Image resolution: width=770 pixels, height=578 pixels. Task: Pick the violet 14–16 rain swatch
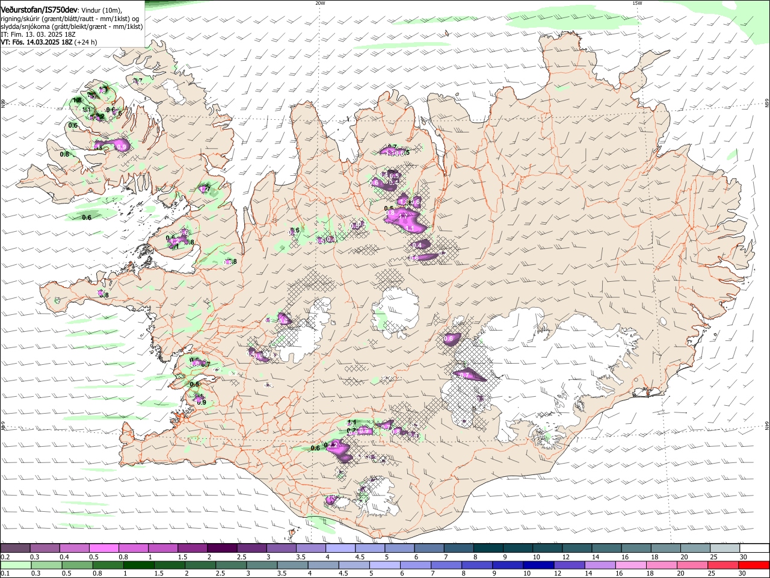(x=600, y=565)
